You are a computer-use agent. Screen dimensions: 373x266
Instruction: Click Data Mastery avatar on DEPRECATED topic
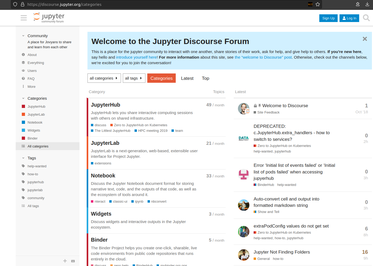coord(244,138)
